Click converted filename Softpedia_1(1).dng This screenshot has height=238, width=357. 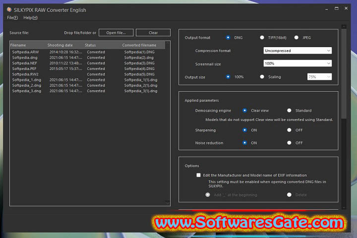[141, 80]
